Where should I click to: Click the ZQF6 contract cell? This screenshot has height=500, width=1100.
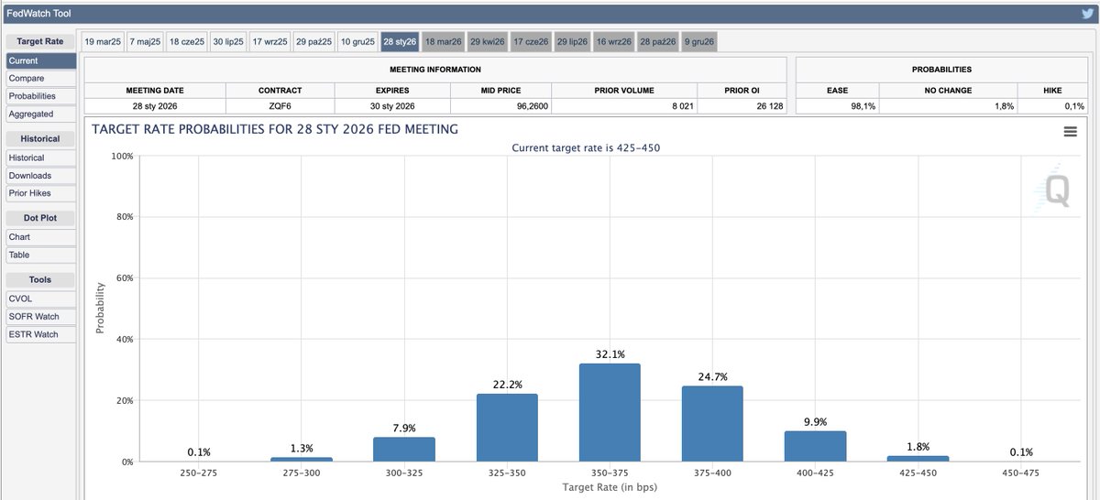click(x=280, y=106)
